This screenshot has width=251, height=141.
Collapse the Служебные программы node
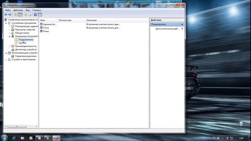(6, 23)
